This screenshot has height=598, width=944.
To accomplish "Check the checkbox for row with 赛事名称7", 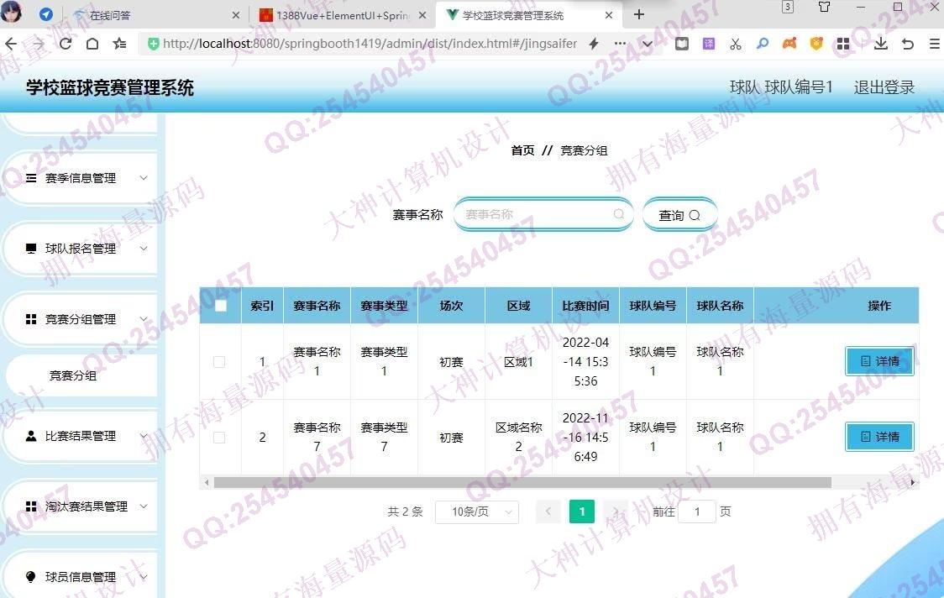I will pos(219,438).
